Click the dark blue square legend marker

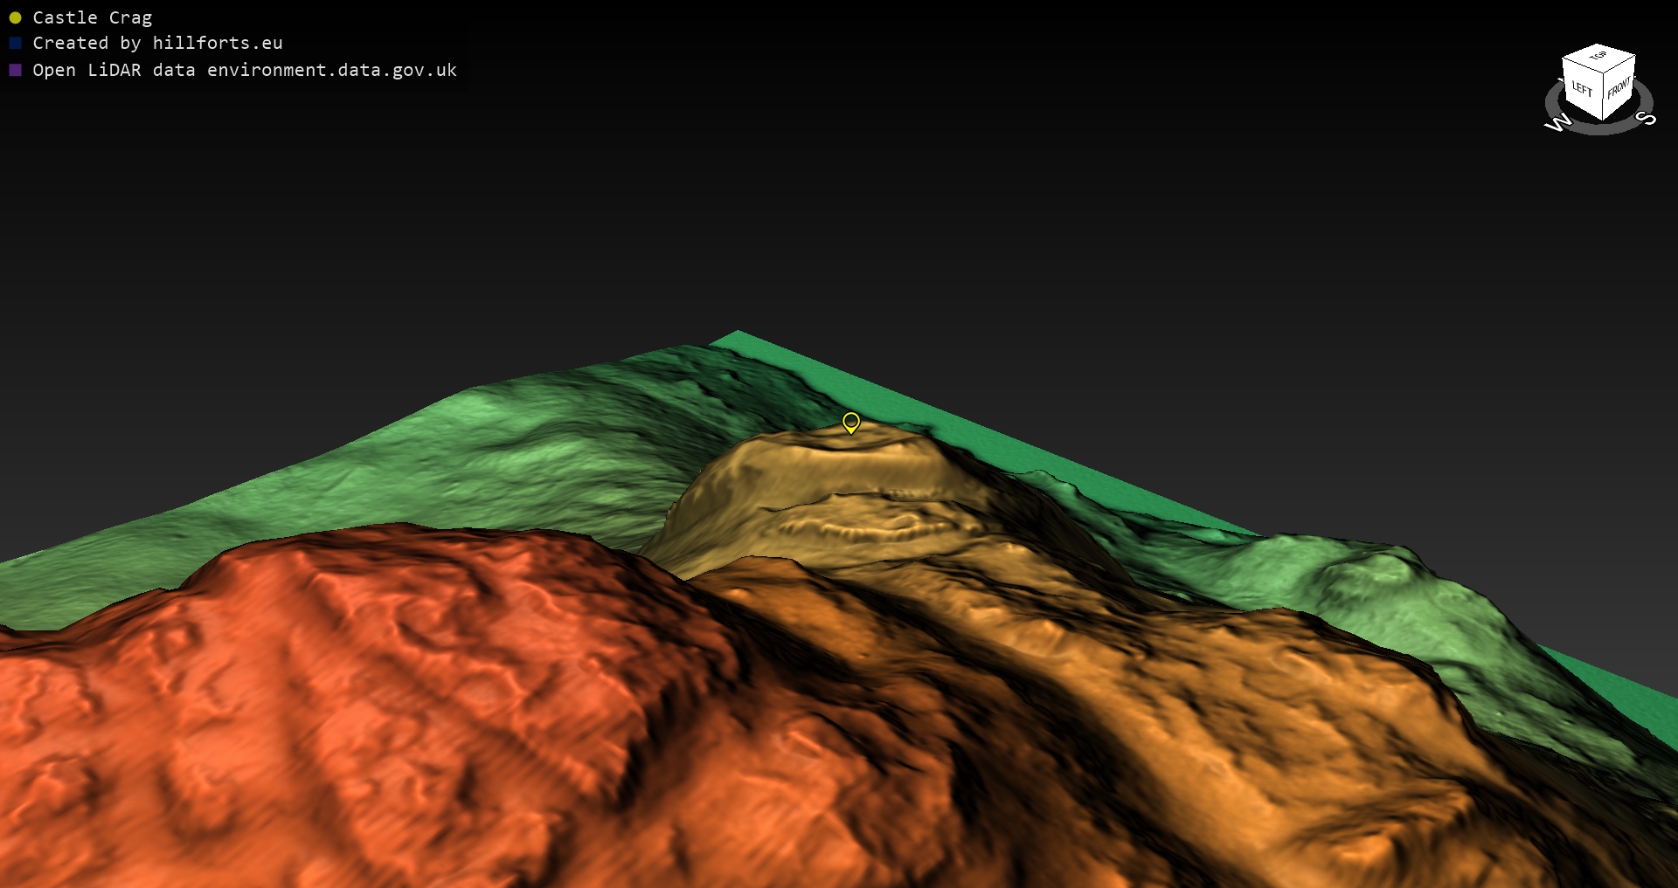[15, 43]
